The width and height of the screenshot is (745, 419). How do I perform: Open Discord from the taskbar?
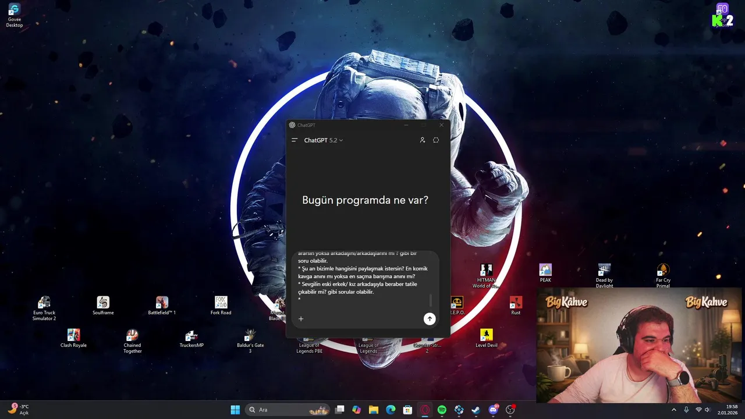[x=494, y=410]
